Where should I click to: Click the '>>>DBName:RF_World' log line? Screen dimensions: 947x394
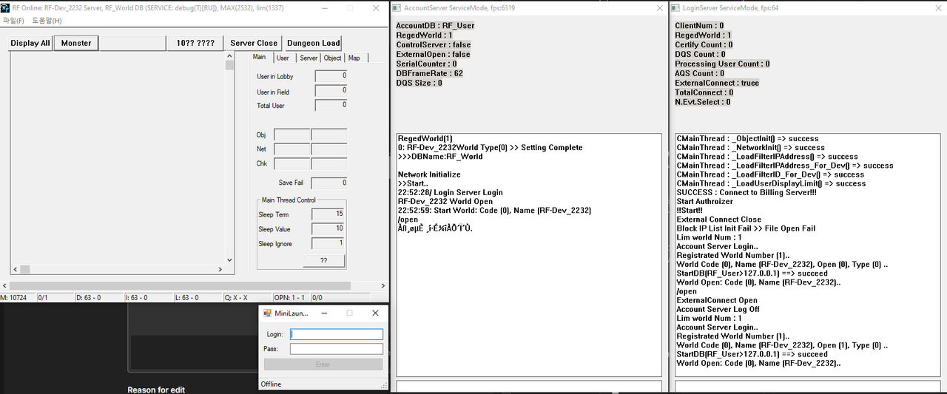pos(440,157)
